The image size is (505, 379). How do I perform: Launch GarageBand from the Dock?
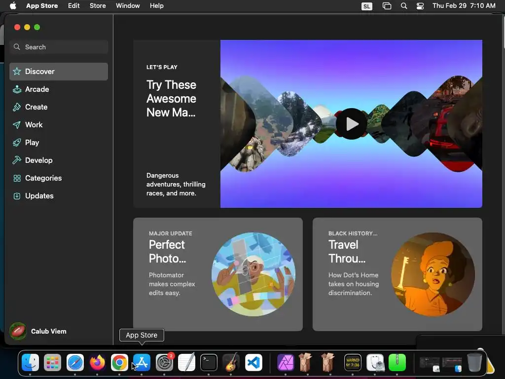231,363
